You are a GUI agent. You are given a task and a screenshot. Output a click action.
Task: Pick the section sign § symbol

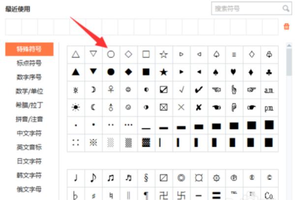[x=146, y=178]
